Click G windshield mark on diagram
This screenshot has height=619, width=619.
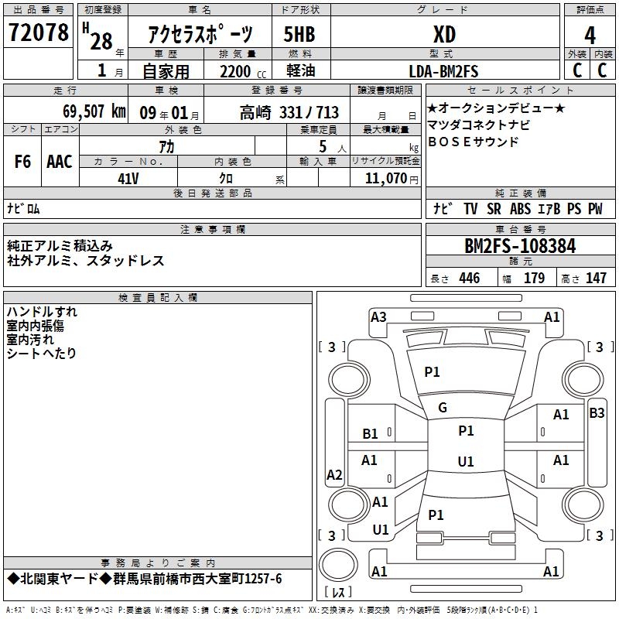443,408
